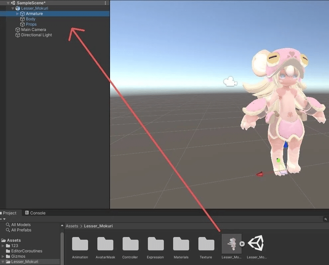Select Props in the hierarchy
Screen dimensions: 329x265
(x=55, y=24)
